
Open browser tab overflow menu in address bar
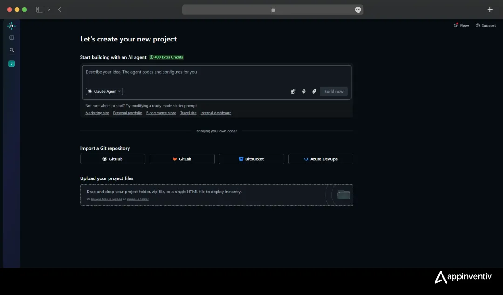[358, 9]
